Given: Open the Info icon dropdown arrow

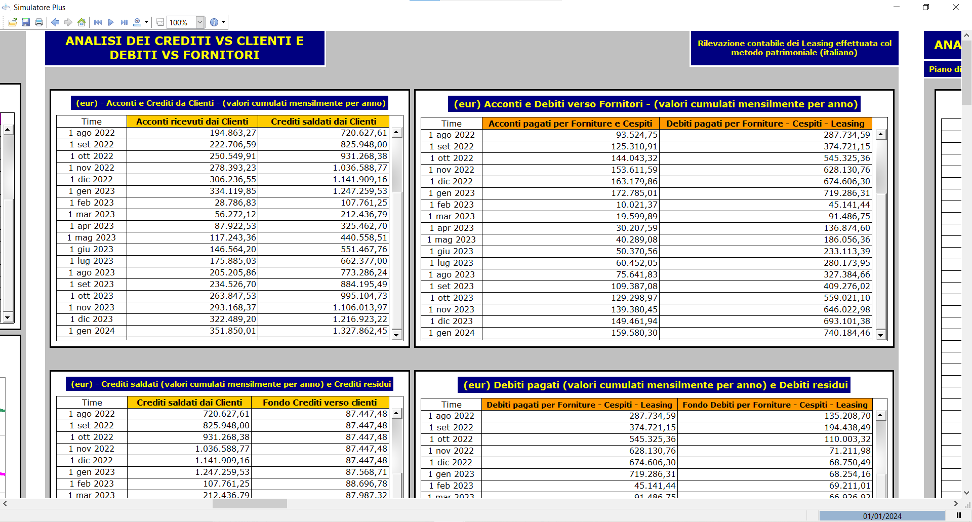Looking at the screenshot, I should pos(224,22).
